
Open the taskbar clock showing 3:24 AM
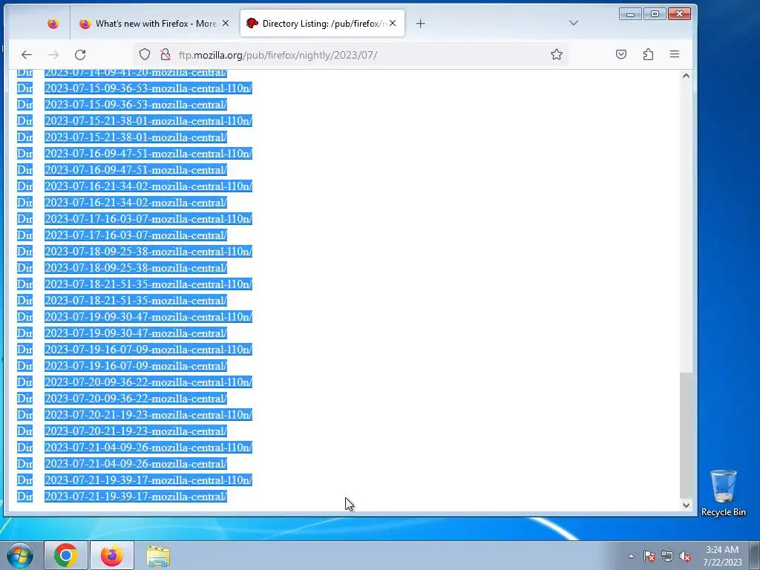click(x=722, y=556)
